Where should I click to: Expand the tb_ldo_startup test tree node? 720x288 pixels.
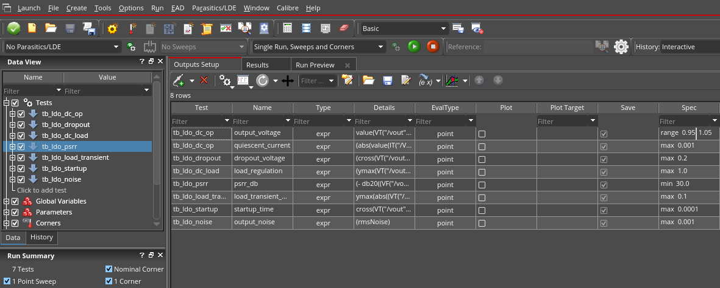(12, 168)
